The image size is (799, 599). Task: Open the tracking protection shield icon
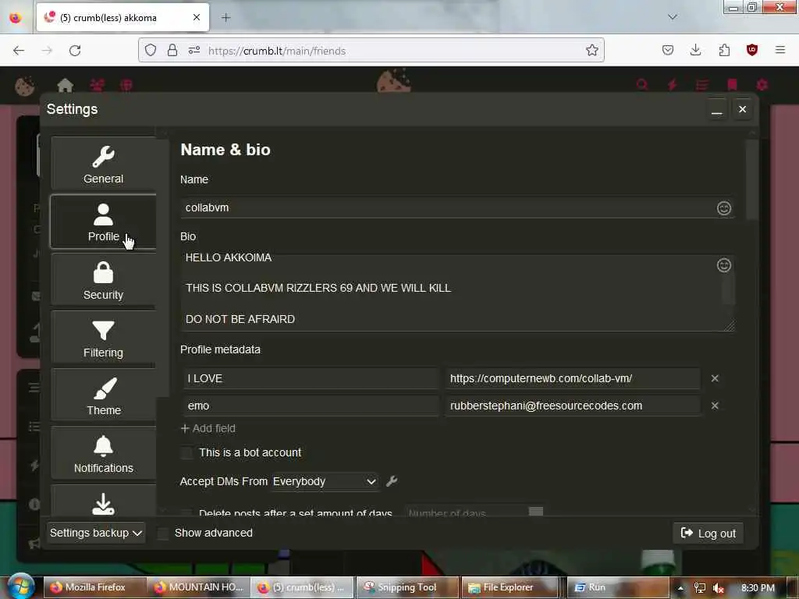point(151,51)
